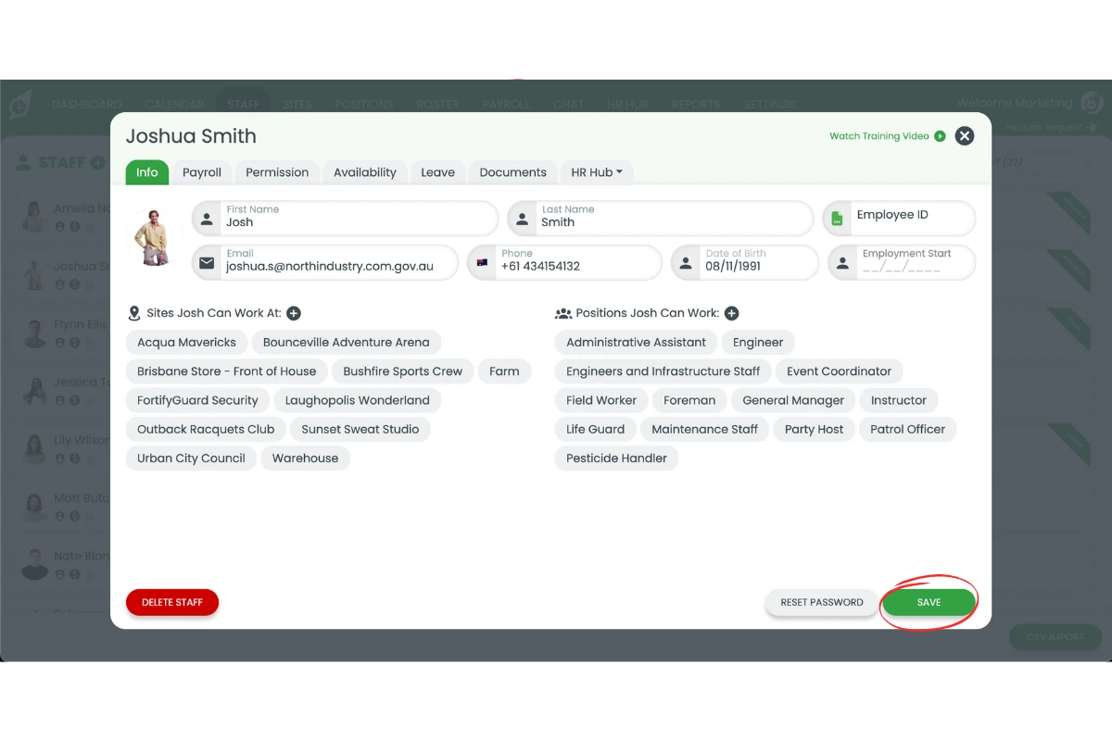The height and width of the screenshot is (741, 1112).
Task: Click Joshua Smith's profile photo
Action: click(153, 237)
